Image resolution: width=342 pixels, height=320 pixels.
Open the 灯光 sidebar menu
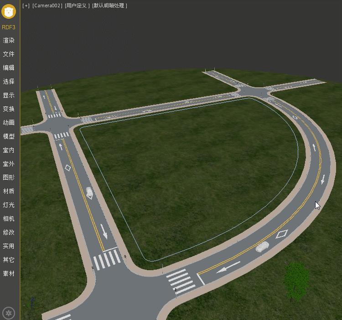tap(9, 205)
